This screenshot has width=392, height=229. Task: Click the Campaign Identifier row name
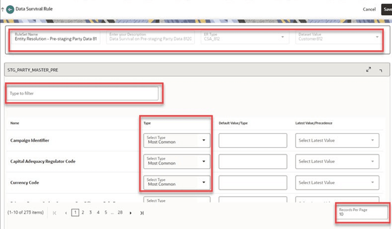point(30,141)
